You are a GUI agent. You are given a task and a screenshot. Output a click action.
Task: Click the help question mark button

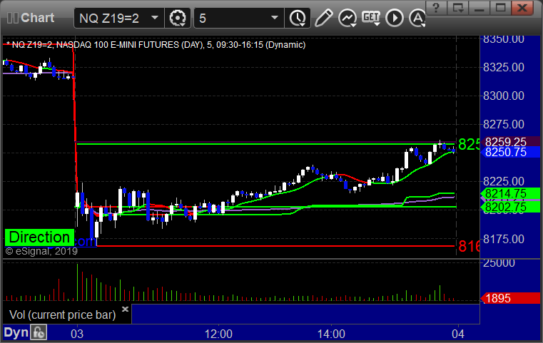point(437,8)
